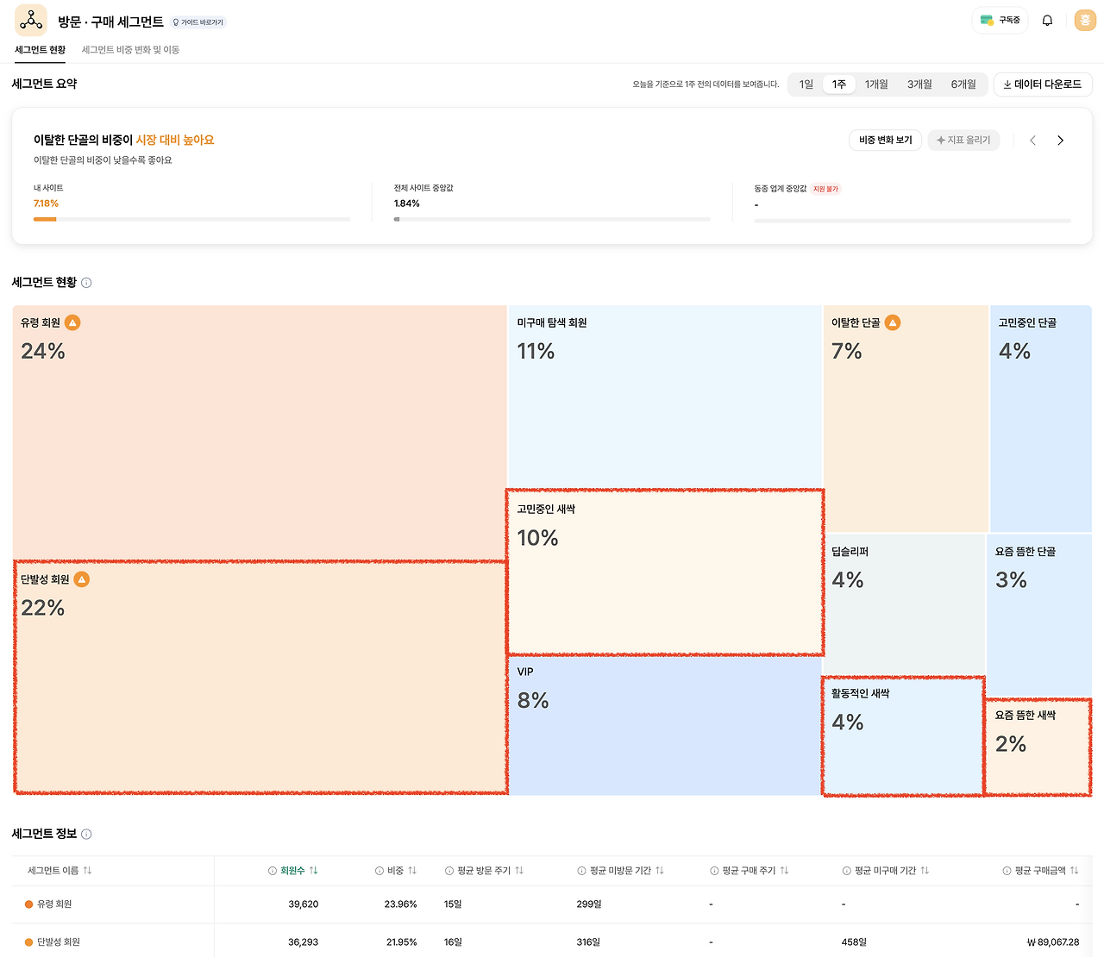
Task: Click the ₩ 89,067.28 purchase amount cell
Action: [1053, 942]
